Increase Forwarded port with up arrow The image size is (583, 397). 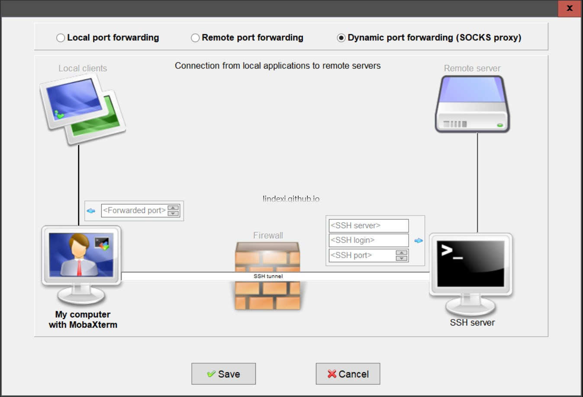coord(173,208)
